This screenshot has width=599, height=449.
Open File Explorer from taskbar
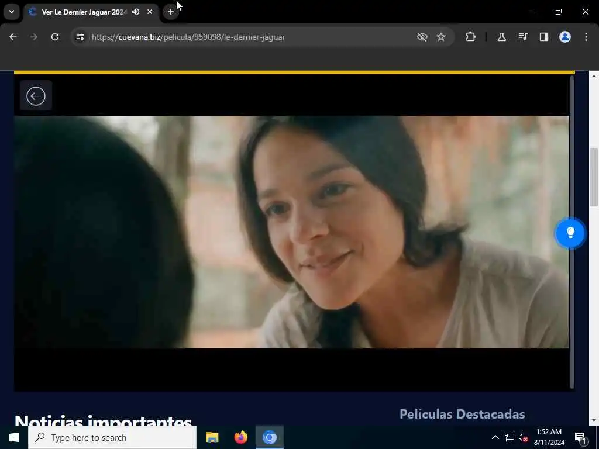(212, 437)
